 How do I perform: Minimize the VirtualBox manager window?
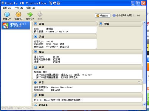133,3
